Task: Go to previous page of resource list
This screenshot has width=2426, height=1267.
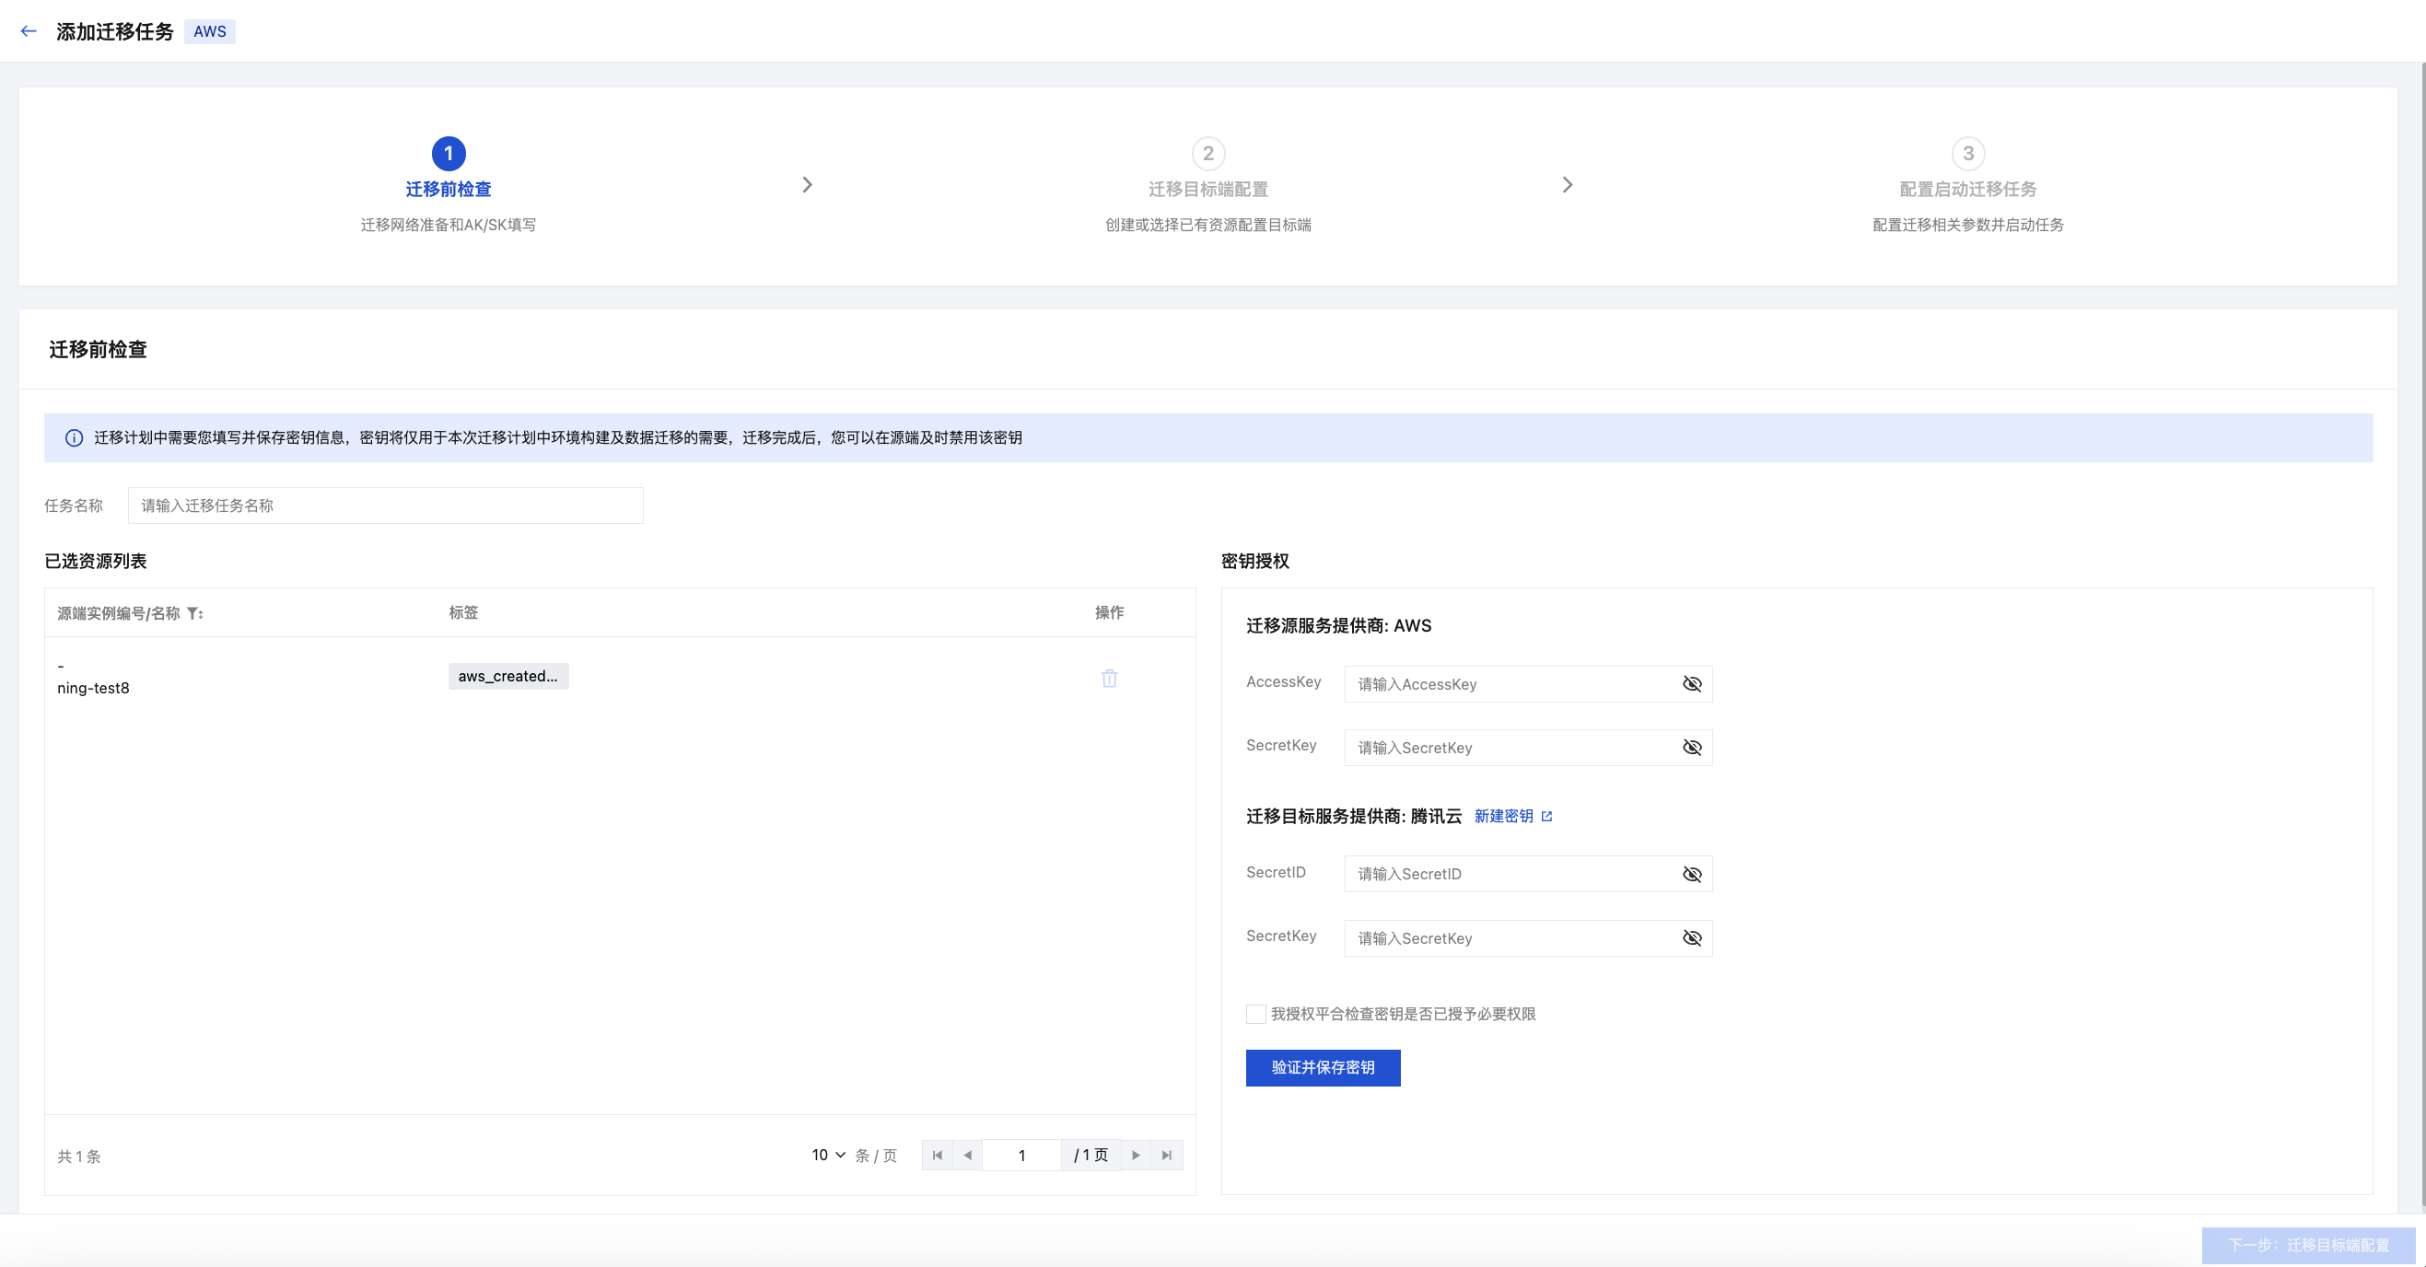Action: [967, 1155]
